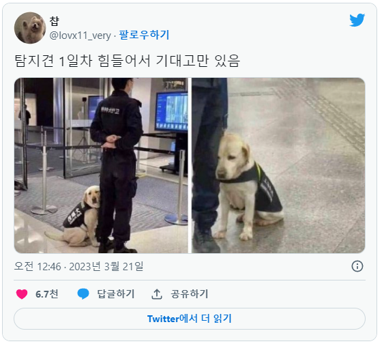Click the 6.7천 likes count
Image resolution: width=384 pixels, height=346 pixels.
[x=47, y=294]
